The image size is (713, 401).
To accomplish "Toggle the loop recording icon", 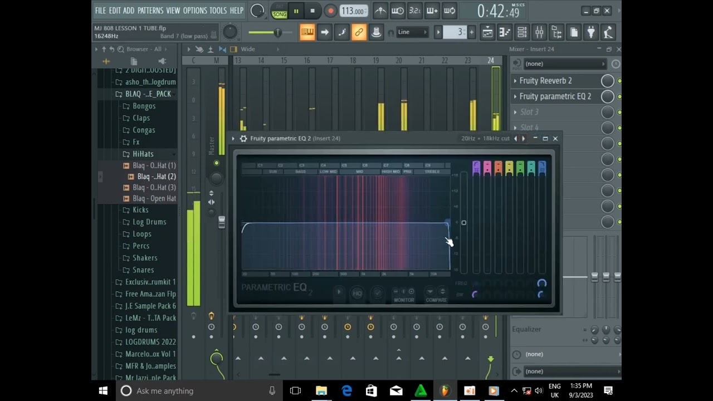I will click(x=450, y=11).
